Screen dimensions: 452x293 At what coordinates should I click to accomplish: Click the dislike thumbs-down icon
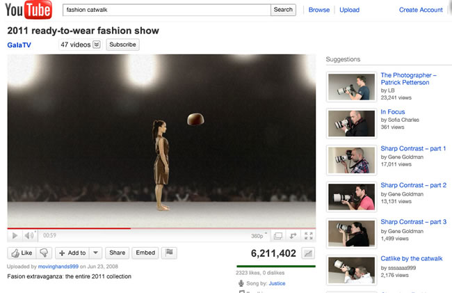coord(44,253)
